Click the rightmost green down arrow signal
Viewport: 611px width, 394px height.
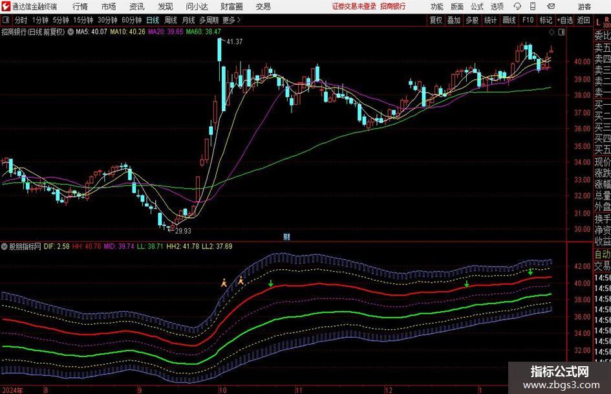530,272
